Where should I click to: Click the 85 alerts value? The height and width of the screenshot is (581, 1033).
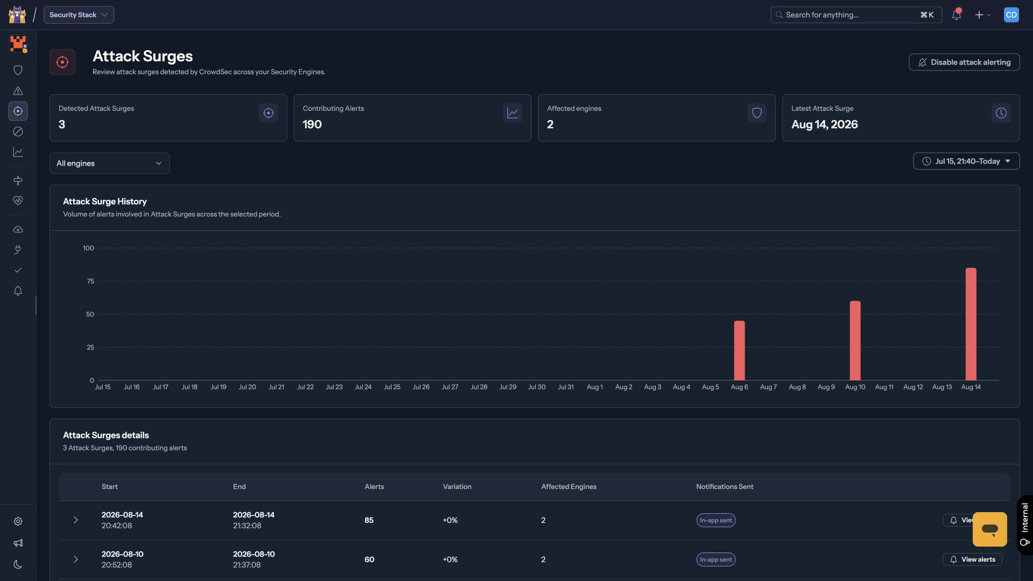[x=369, y=520]
